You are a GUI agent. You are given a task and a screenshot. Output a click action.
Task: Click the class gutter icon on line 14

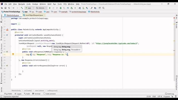point(8,30)
